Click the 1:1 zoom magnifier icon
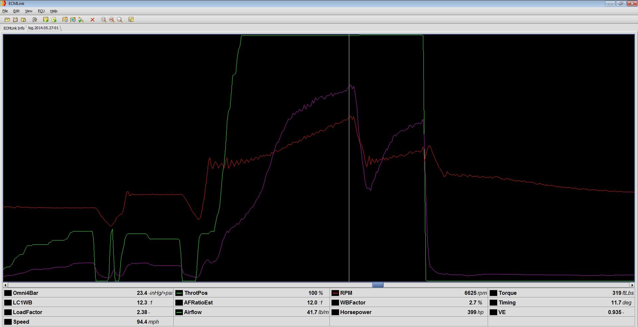 point(104,20)
